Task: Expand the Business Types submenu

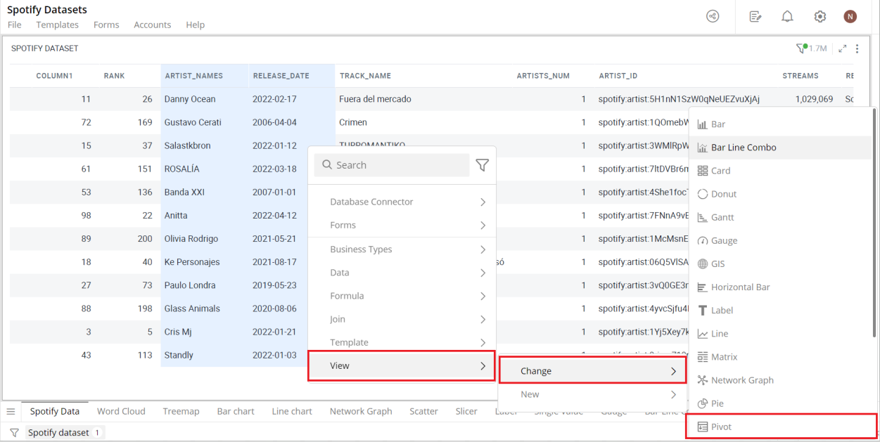Action: pyautogui.click(x=402, y=249)
